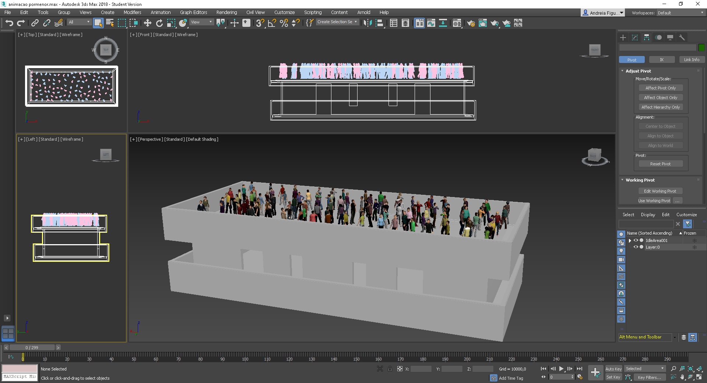Open the Arnold menu
This screenshot has width=707, height=383.
[x=363, y=13]
